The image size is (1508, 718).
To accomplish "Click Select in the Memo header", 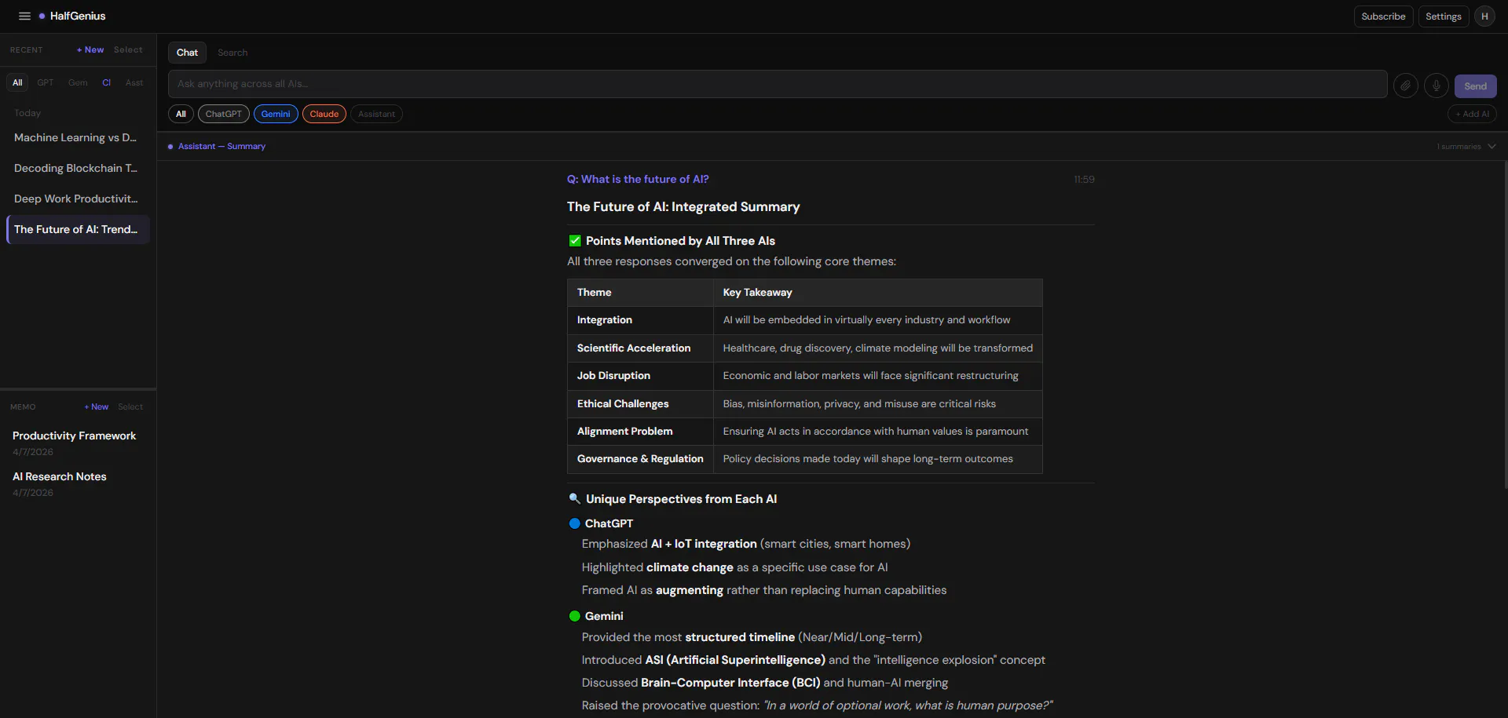I will click(130, 406).
